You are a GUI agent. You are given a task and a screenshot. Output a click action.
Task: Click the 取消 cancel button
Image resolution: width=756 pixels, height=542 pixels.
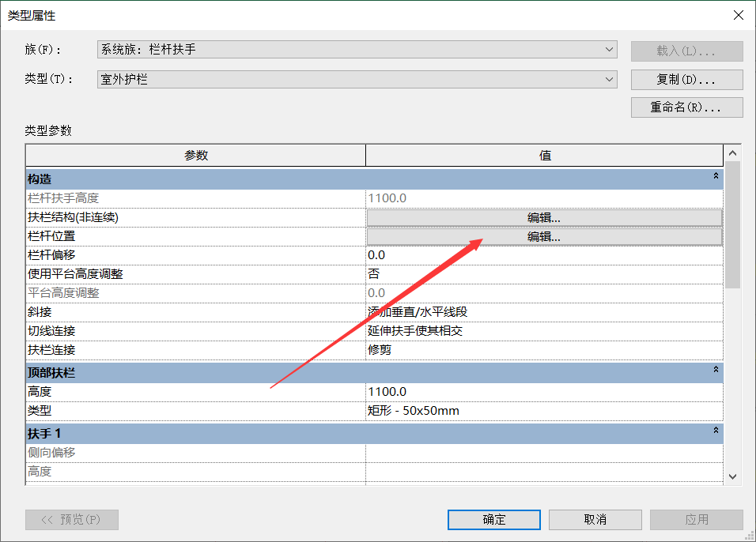595,519
